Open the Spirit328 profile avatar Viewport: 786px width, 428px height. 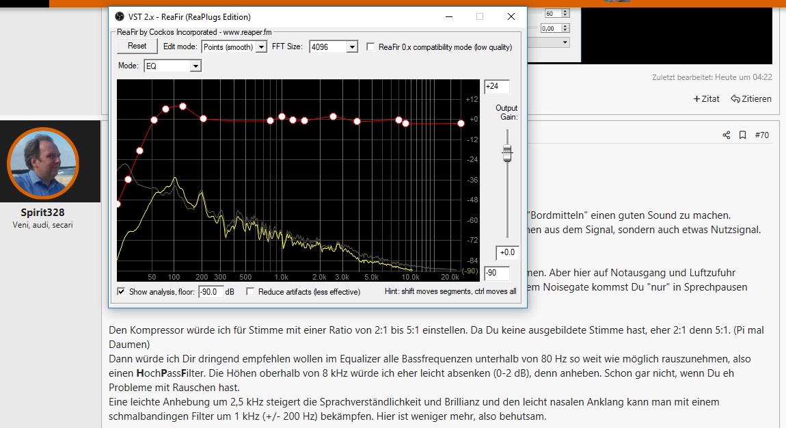[x=43, y=163]
